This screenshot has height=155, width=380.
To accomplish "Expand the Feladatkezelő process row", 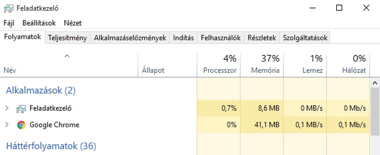I will coord(7,108).
